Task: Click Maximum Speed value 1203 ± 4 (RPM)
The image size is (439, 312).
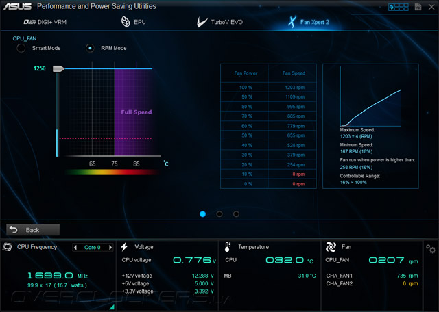Action: (356, 136)
